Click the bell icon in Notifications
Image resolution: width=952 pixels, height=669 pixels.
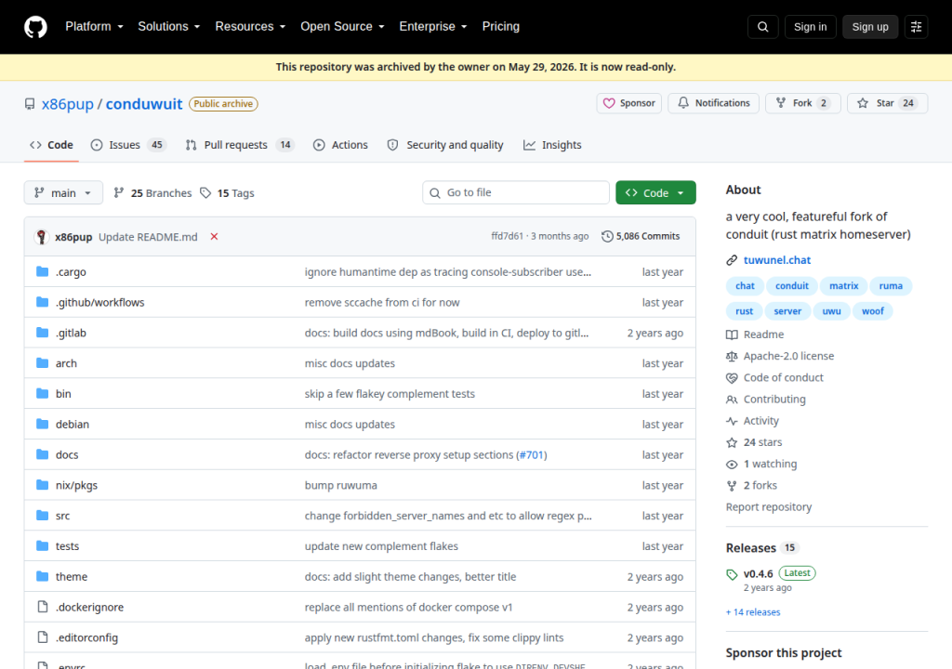[x=683, y=103]
